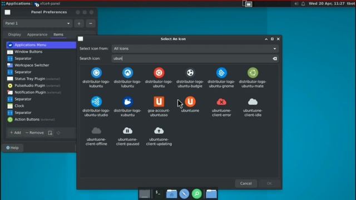Select Status Tray Plugin item
Image resolution: width=356 pixels, height=200 pixels.
pos(41,79)
